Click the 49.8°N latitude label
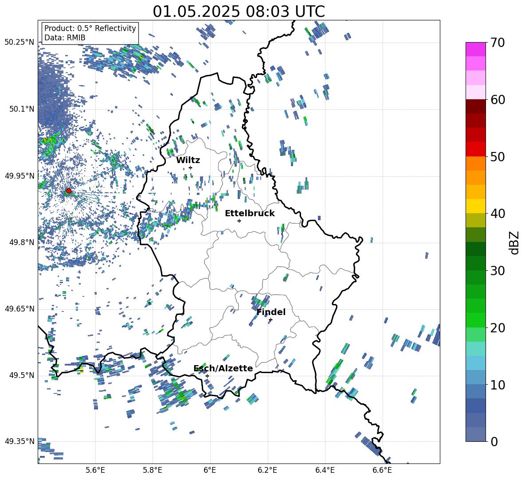This screenshot has height=479, width=525. pos(21,242)
